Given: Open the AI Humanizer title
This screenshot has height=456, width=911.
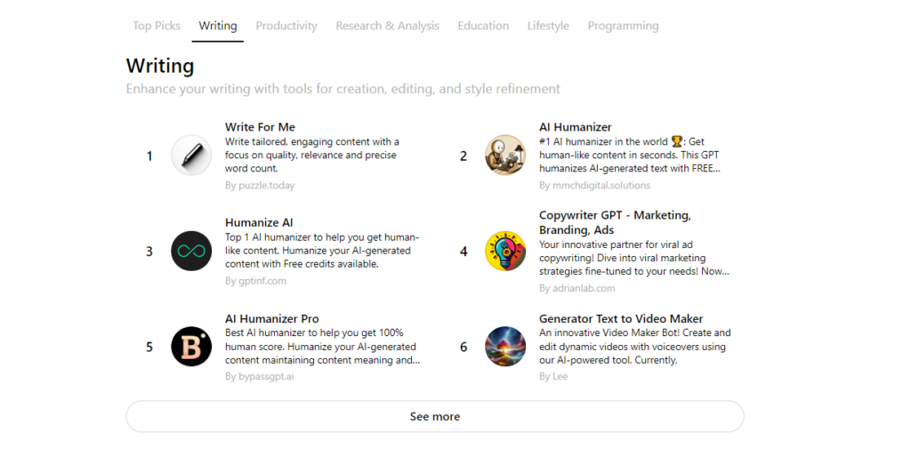Looking at the screenshot, I should [576, 127].
